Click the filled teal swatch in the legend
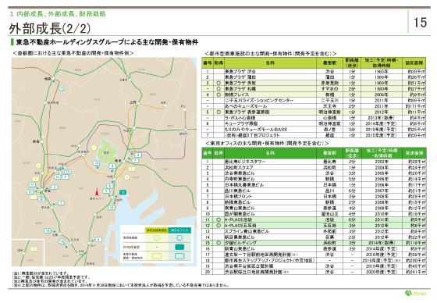This screenshot has height=303, width=437. tap(179, 247)
